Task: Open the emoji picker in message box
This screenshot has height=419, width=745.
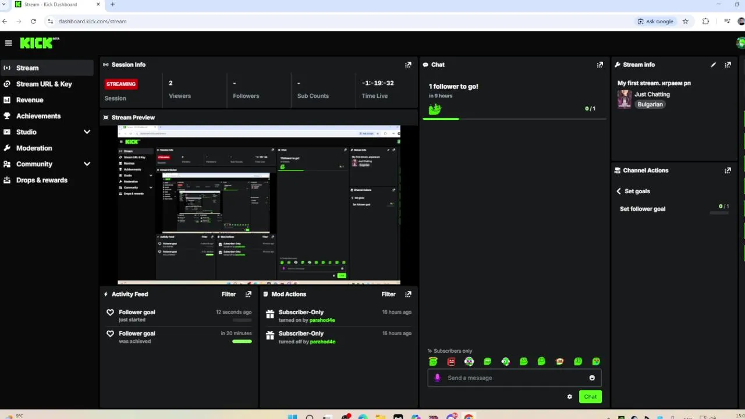Action: pos(592,378)
